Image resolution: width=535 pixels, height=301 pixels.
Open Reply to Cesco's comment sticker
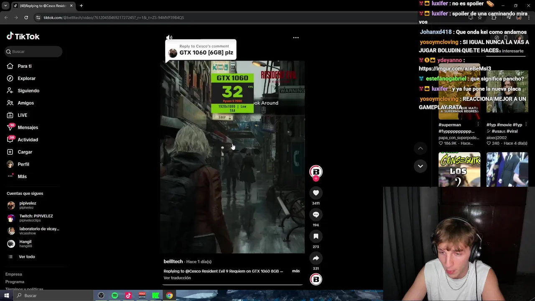pos(201,50)
